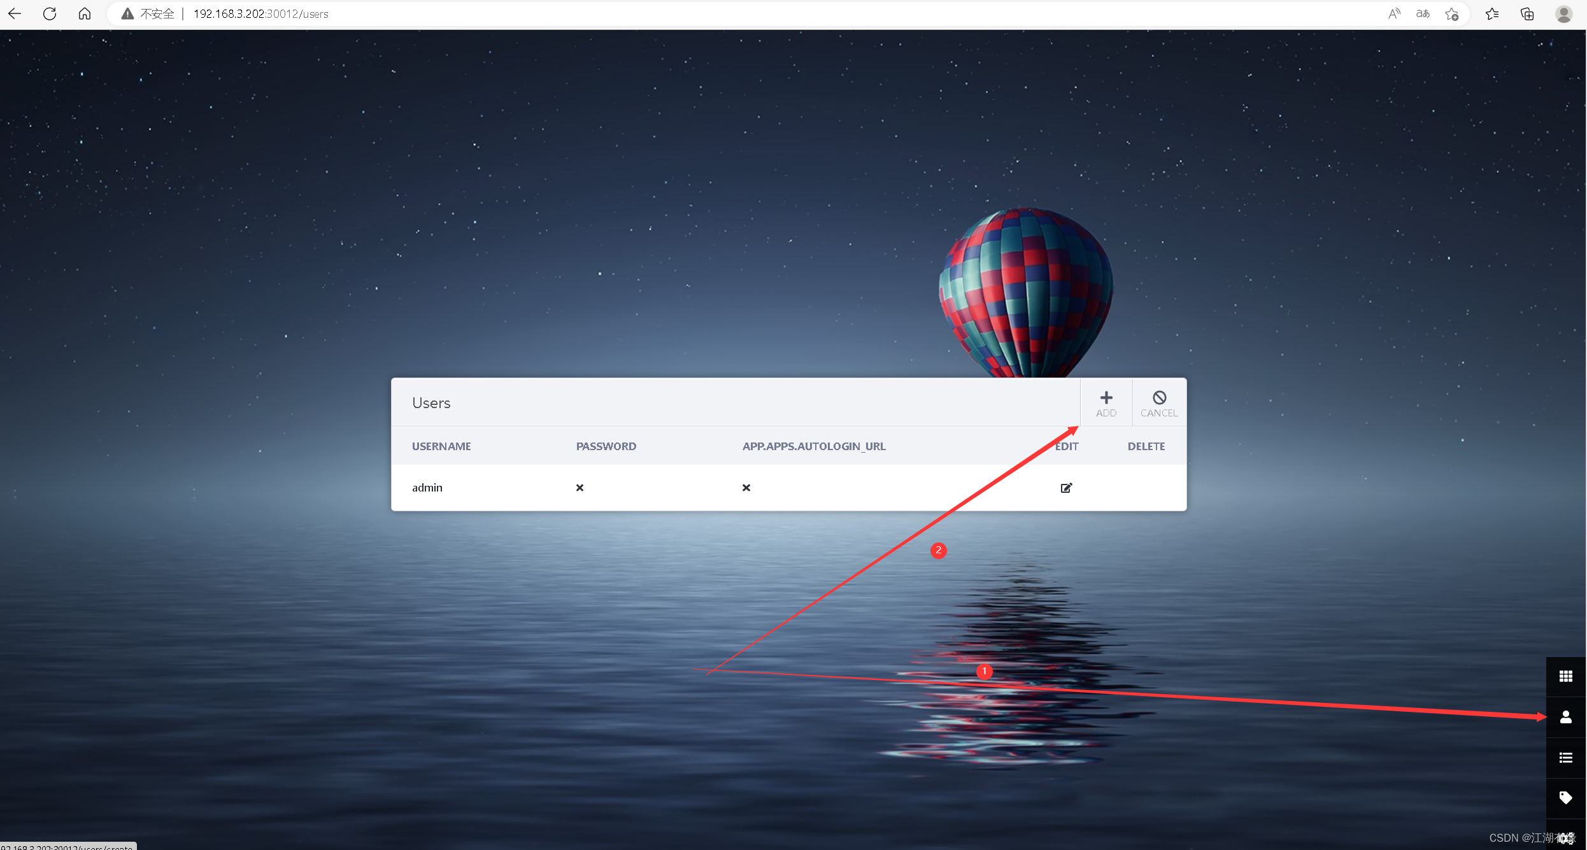Select DELETE column header option

pyautogui.click(x=1146, y=446)
